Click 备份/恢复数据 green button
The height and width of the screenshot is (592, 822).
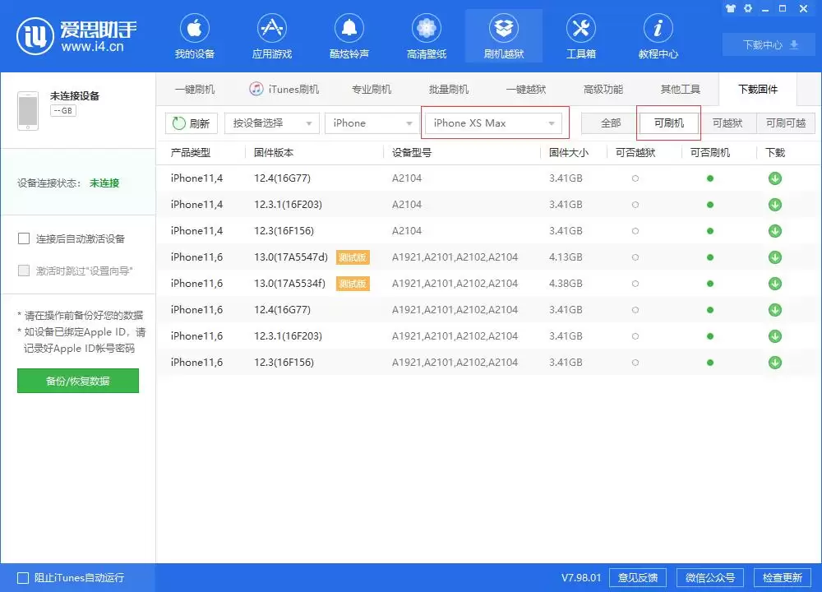(78, 381)
